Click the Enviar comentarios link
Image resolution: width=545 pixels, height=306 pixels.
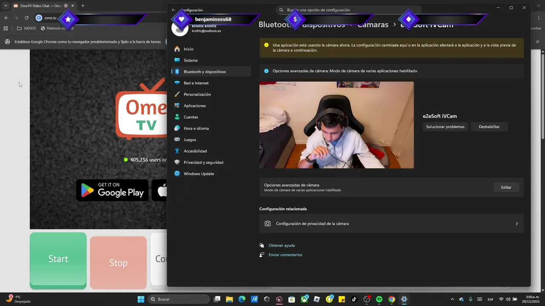coord(285,255)
